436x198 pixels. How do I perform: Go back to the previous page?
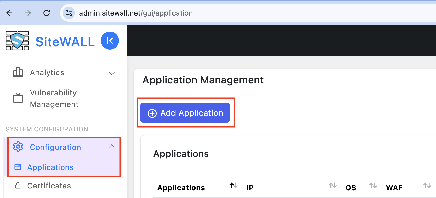(10, 13)
